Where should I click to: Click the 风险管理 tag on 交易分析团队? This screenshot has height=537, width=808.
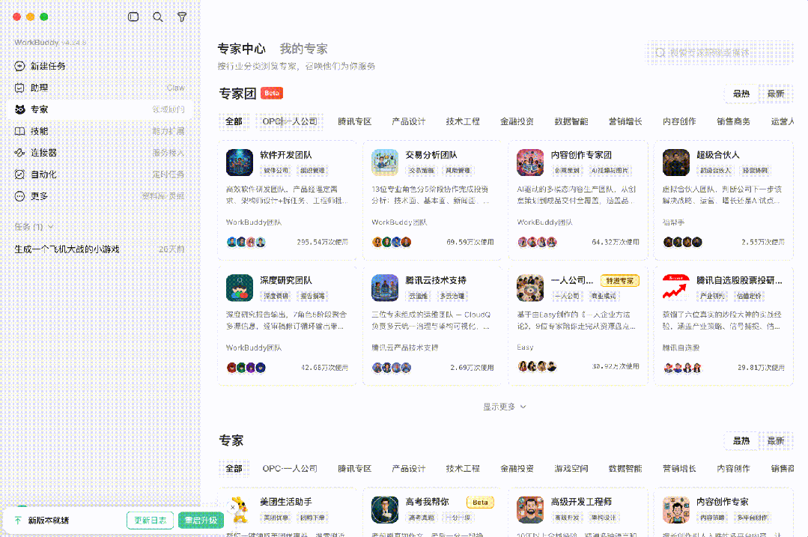tap(458, 171)
